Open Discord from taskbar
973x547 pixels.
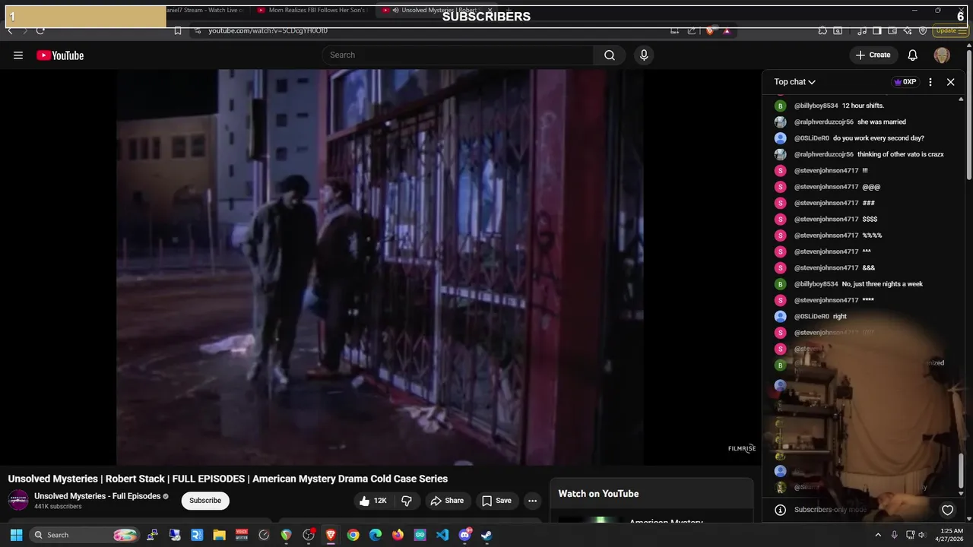(464, 535)
